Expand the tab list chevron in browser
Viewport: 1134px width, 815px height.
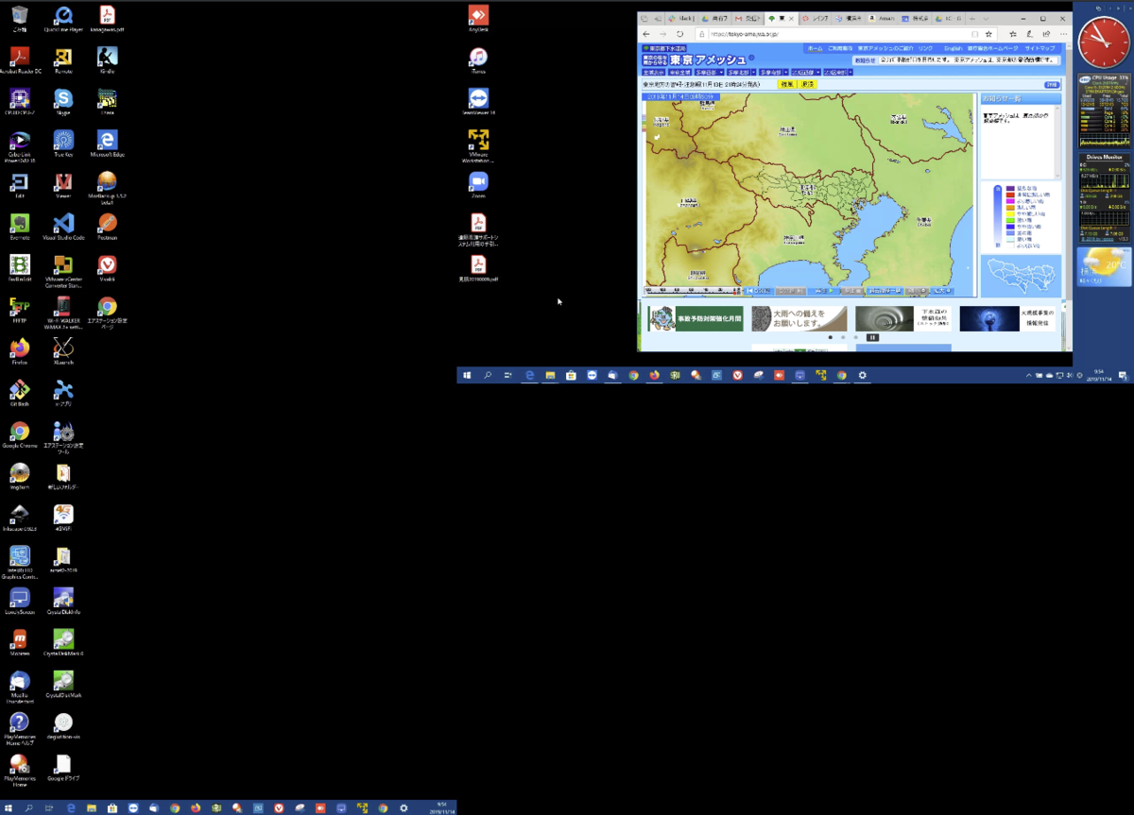coord(986,19)
